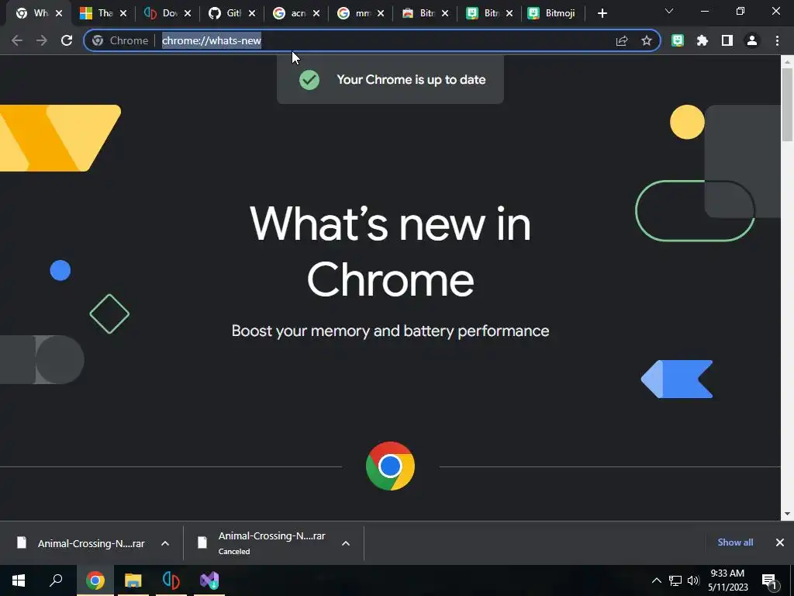The width and height of the screenshot is (794, 596).
Task: Open a new tab with plus button
Action: coord(602,14)
